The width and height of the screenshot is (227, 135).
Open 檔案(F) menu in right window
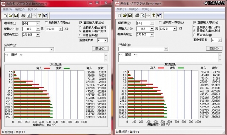click(121, 9)
